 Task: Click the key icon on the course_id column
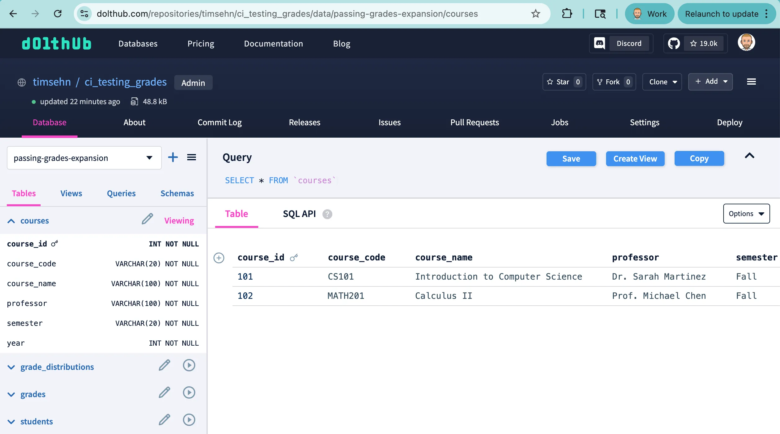pos(55,243)
